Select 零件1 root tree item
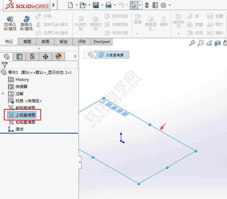The image size is (227, 199). pos(36,72)
